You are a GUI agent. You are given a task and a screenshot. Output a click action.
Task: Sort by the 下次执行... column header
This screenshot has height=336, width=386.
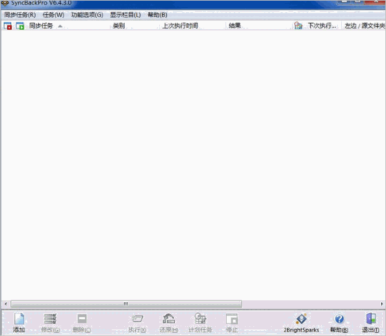click(x=322, y=25)
